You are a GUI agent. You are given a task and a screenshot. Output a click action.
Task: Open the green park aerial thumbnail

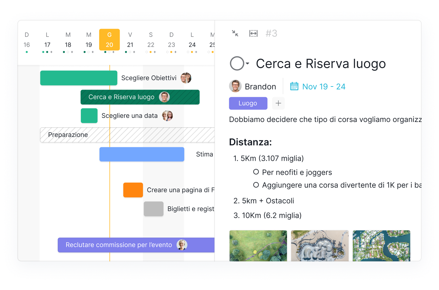tap(258, 246)
